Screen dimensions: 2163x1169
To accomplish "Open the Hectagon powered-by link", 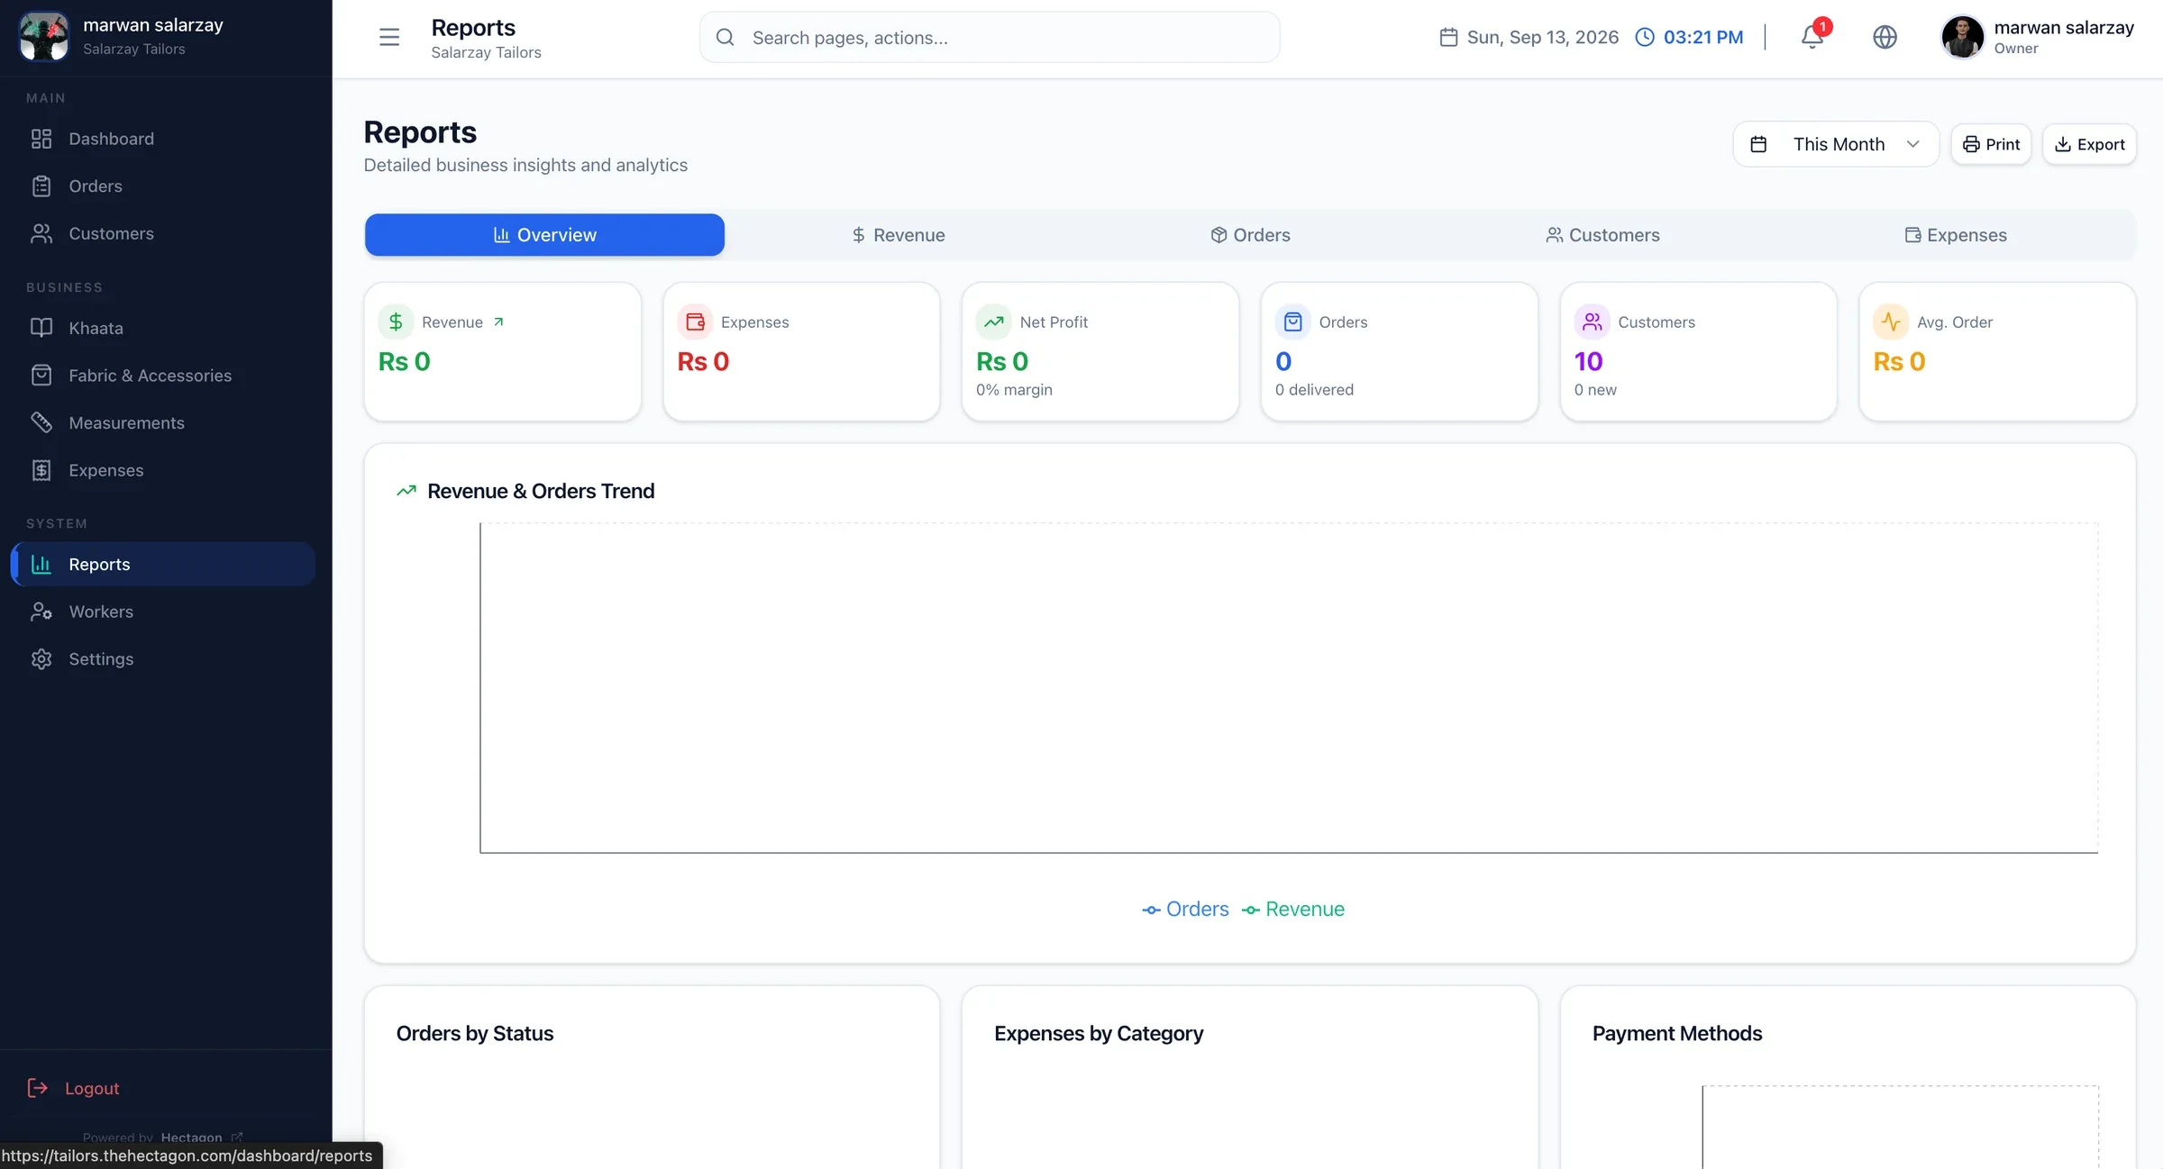I will [x=201, y=1137].
